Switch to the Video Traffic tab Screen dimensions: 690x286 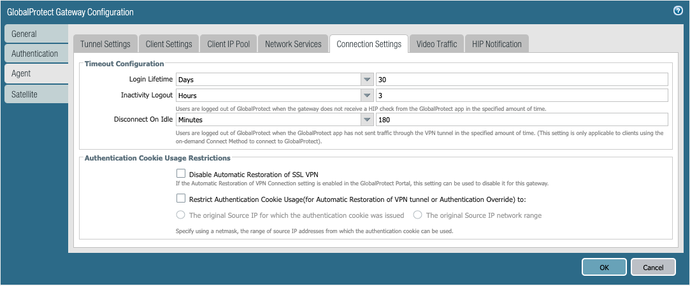[x=436, y=44]
